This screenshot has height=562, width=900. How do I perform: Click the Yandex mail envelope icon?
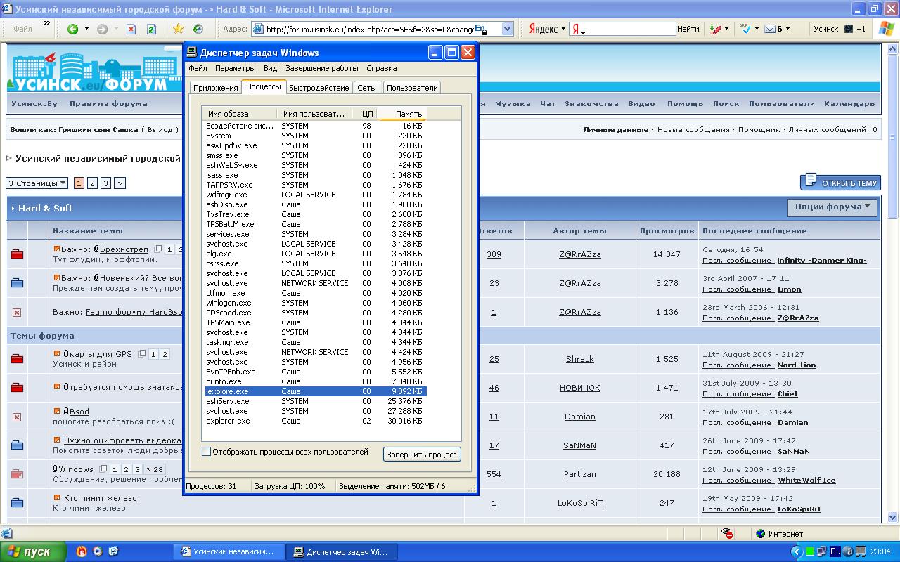point(769,29)
